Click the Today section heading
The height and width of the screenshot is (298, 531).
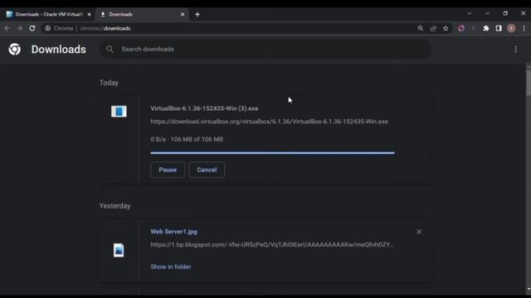(x=109, y=83)
